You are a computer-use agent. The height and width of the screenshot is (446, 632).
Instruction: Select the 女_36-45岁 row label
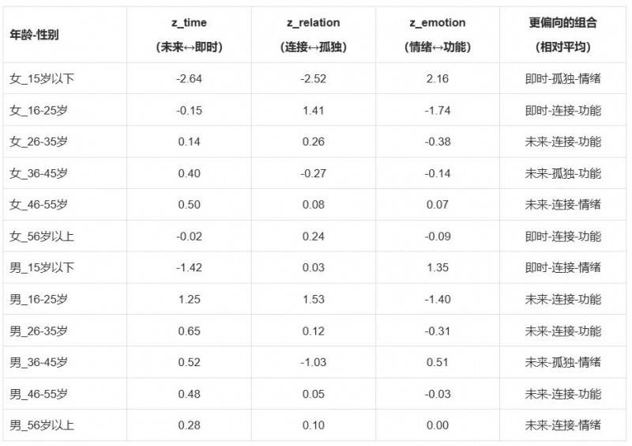pyautogui.click(x=39, y=173)
